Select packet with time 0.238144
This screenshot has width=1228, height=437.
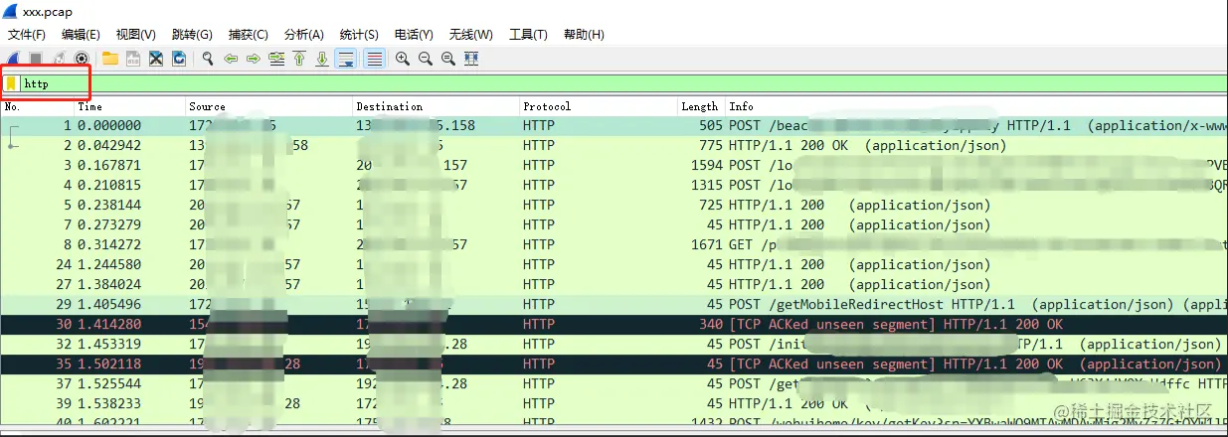[614, 205]
